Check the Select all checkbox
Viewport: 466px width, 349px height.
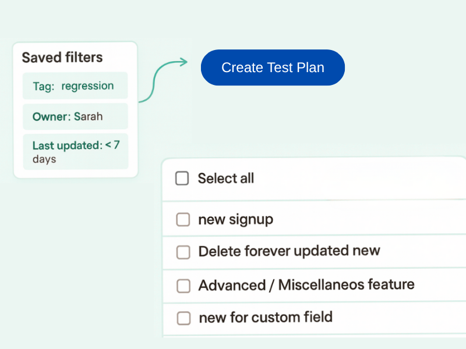(182, 179)
